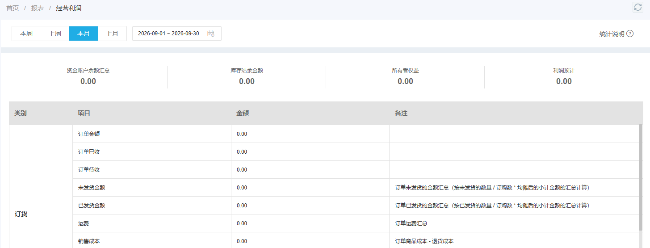
Task: Click the 类别 column header
Action: tap(21, 113)
